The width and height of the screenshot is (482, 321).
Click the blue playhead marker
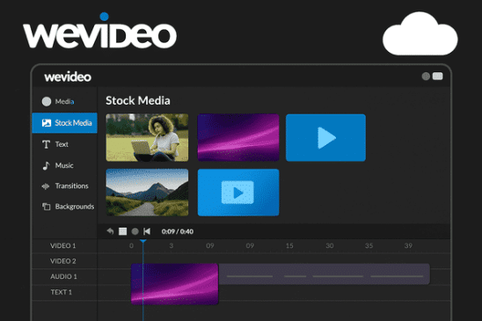coord(143,242)
